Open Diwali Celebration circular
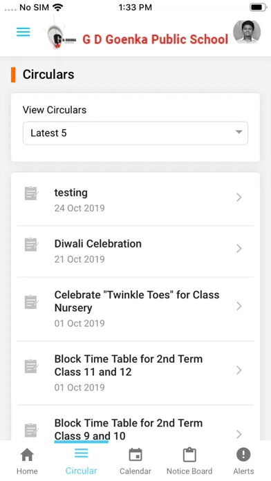This screenshot has height=481, width=271. pyautogui.click(x=135, y=251)
